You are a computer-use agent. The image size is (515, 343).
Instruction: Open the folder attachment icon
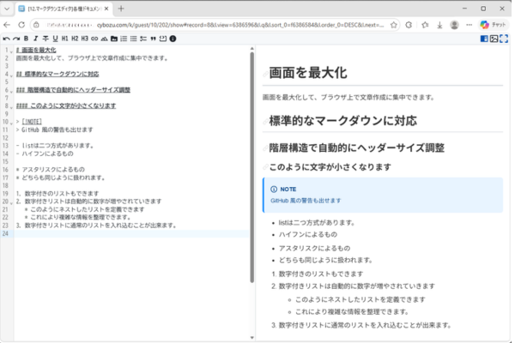point(114,39)
